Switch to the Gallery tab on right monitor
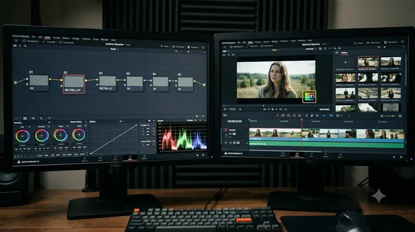415x232 pixels. 344,53
